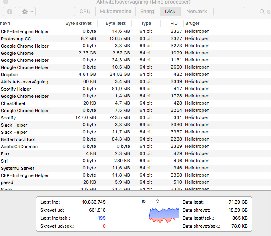This screenshot has height=236, width=271.
Task: Select CEPHtmlEngine Helper with PID 3357
Action: pyautogui.click(x=135, y=32)
